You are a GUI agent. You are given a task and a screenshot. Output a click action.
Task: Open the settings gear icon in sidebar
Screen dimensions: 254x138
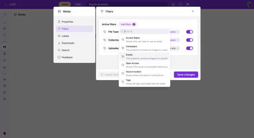pos(5,99)
